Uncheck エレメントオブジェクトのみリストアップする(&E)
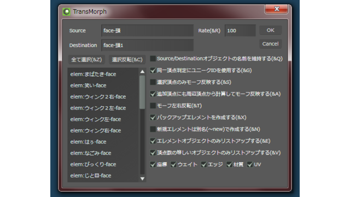Screen dimensions: 350x197 (x=153, y=141)
